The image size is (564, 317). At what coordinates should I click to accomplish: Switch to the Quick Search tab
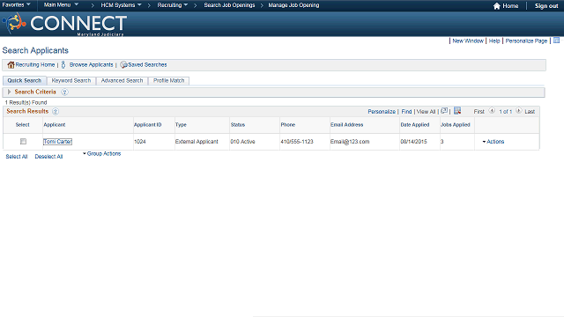[x=25, y=80]
